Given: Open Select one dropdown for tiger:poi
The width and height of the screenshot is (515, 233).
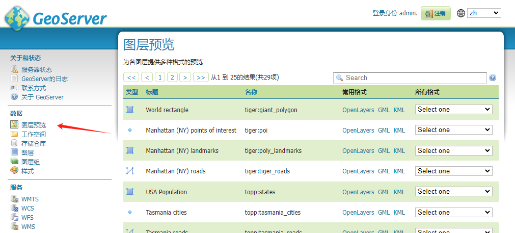Looking at the screenshot, I should point(453,130).
